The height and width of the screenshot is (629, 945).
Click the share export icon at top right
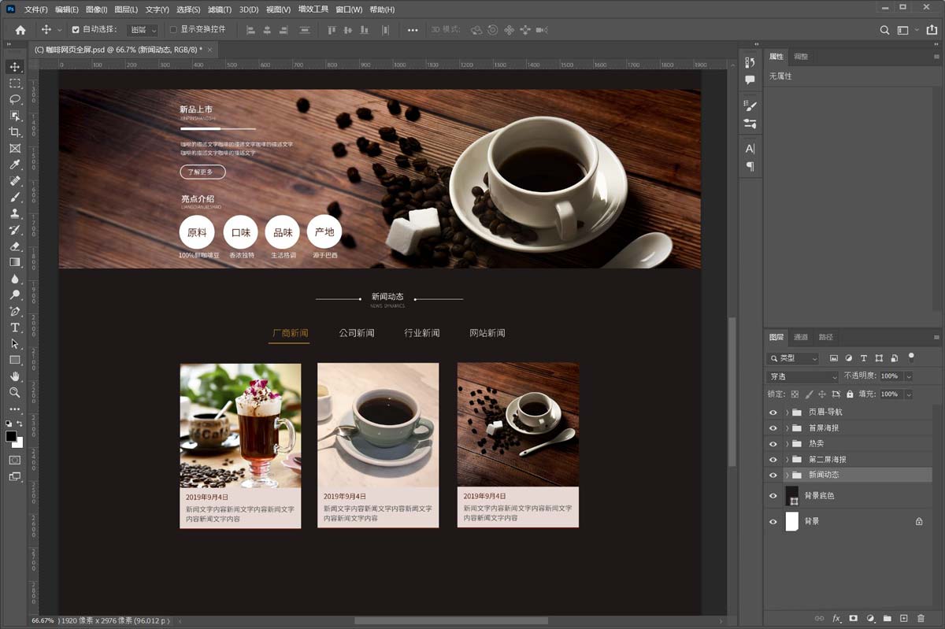[932, 30]
